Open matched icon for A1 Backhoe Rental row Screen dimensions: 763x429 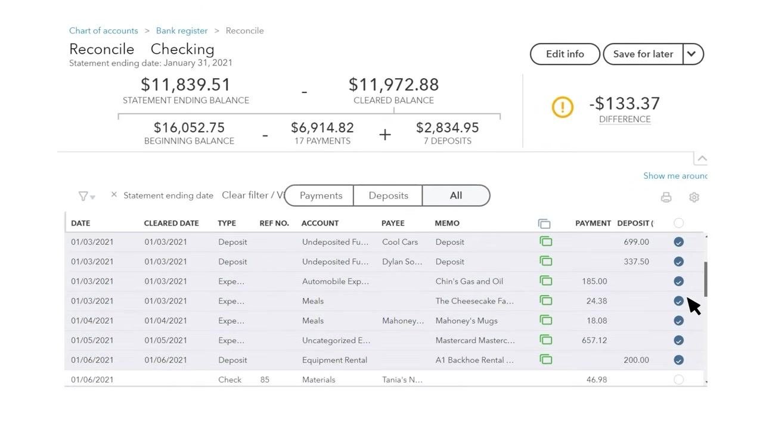pyautogui.click(x=545, y=359)
